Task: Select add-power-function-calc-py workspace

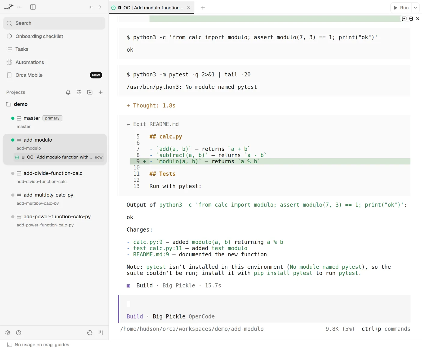Action: click(54, 220)
